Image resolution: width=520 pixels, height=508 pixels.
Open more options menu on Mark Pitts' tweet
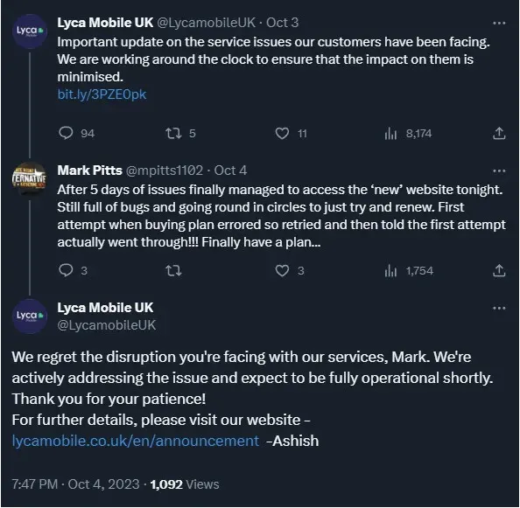click(499, 170)
